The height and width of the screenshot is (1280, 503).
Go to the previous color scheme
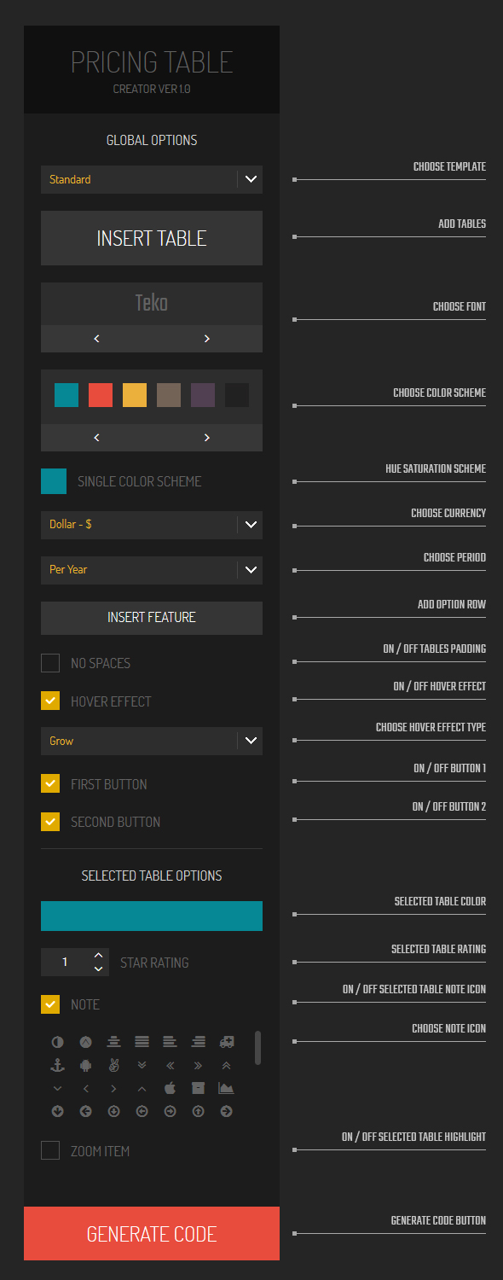pos(96,438)
